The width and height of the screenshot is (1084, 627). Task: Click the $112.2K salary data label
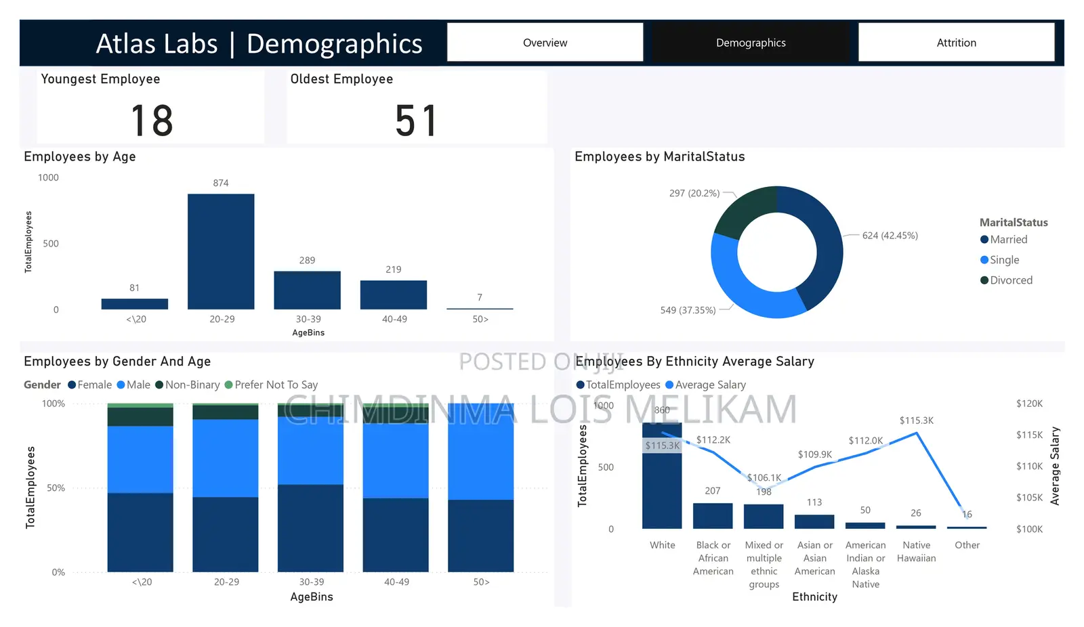pyautogui.click(x=713, y=440)
